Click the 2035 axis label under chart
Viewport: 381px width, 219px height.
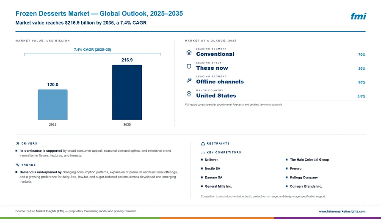[x=127, y=125]
